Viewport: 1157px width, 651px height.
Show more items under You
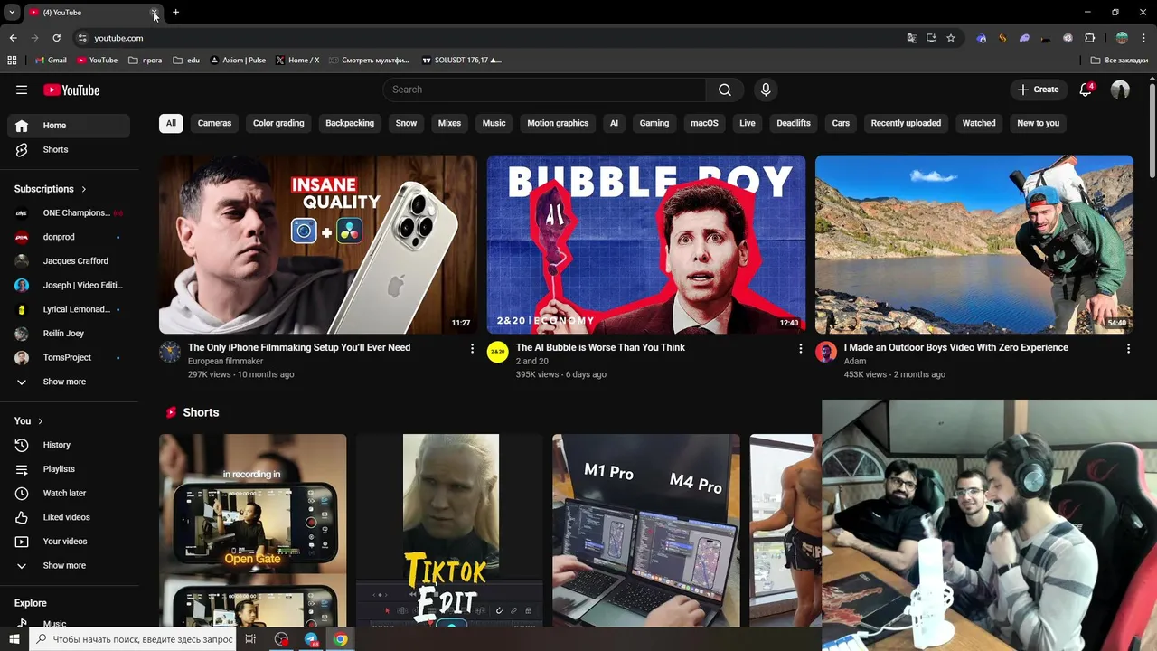(69, 565)
